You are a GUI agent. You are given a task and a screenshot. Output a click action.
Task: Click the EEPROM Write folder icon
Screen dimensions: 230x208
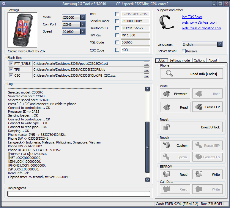tap(199, 174)
